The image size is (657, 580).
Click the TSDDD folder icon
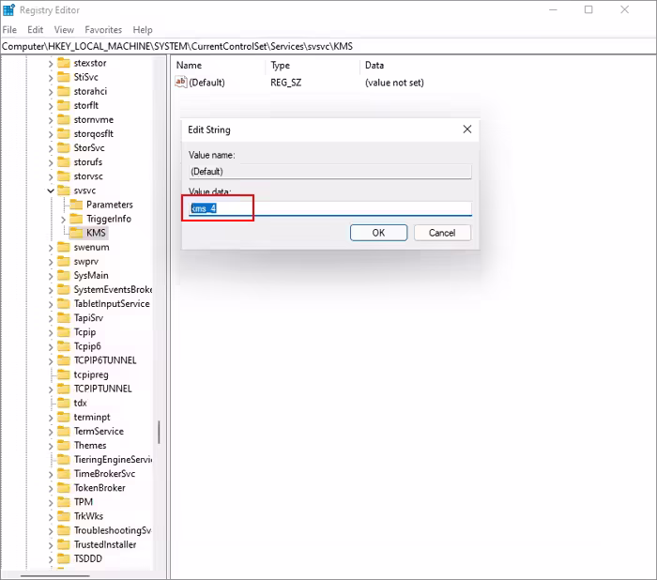(x=63, y=558)
